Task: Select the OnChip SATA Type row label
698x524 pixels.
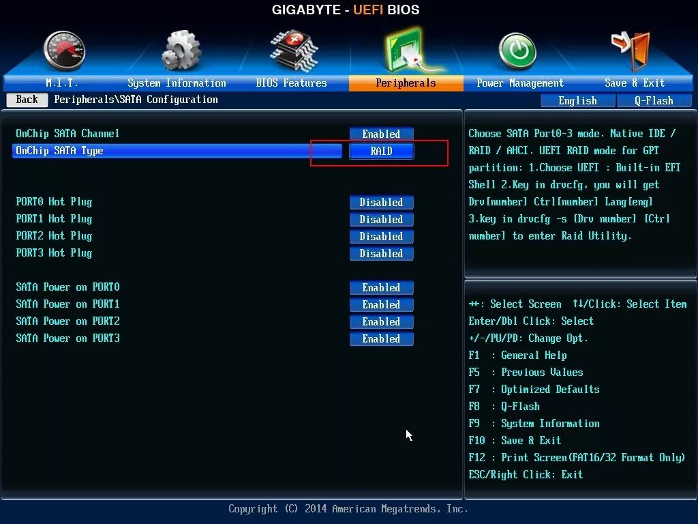Action: click(x=60, y=151)
